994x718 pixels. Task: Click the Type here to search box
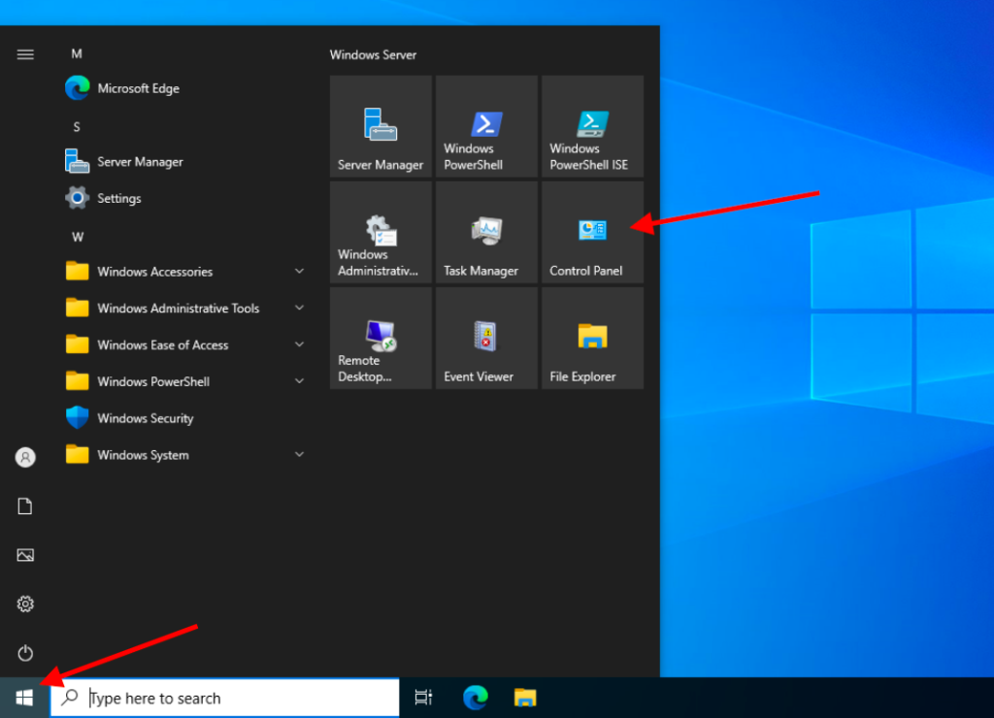[225, 698]
